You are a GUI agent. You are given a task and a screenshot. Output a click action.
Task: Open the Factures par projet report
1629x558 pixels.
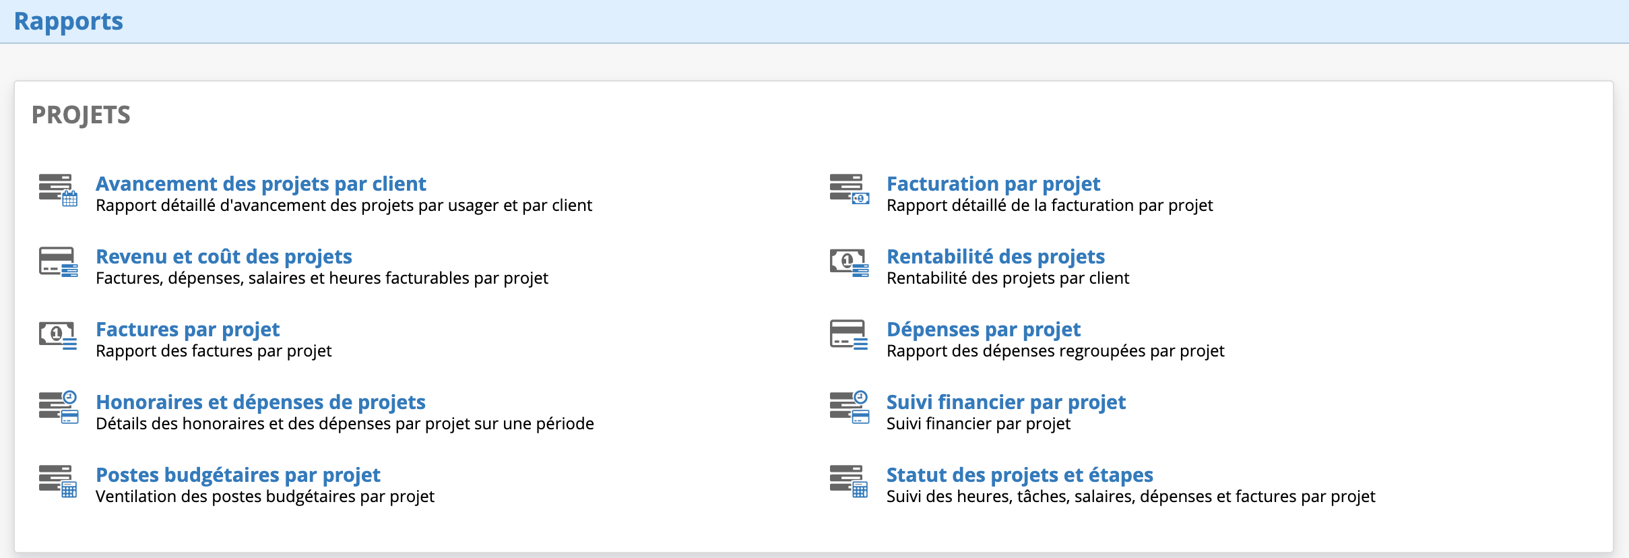pyautogui.click(x=187, y=329)
